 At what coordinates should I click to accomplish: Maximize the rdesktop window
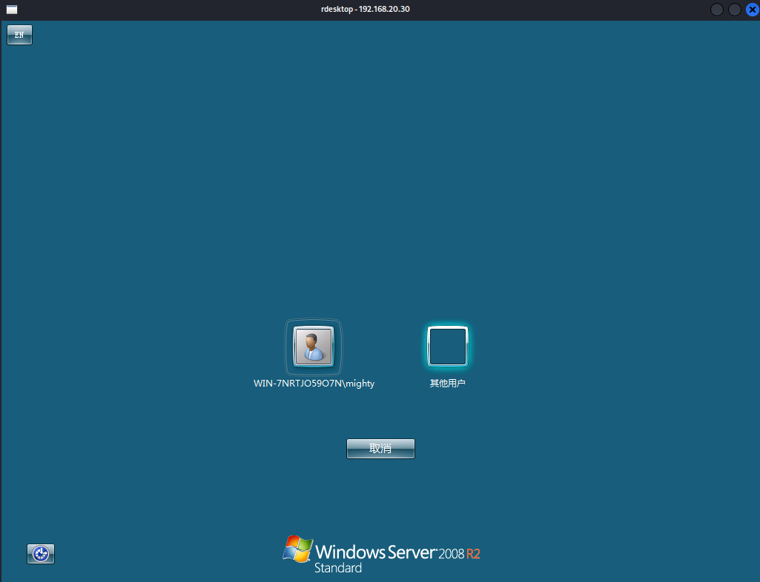pos(734,10)
